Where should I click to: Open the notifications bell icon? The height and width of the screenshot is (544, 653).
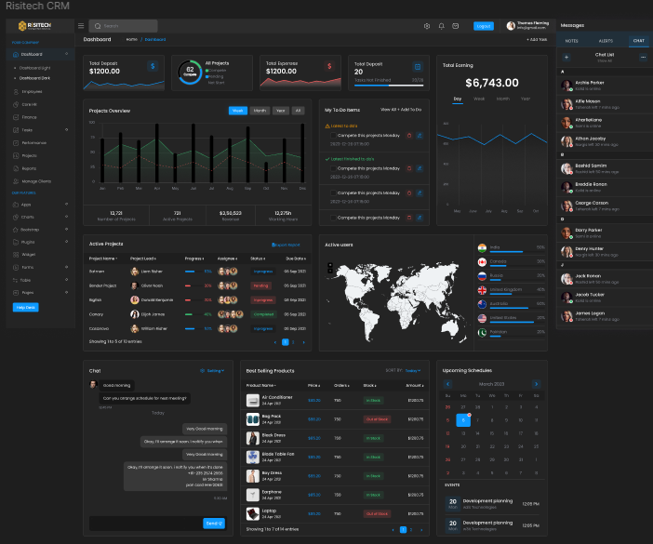[441, 26]
